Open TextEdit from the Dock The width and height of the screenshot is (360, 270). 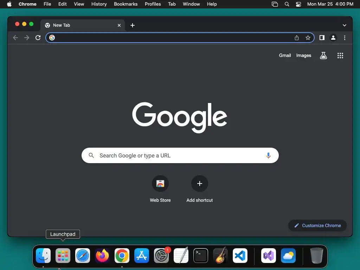(x=181, y=256)
